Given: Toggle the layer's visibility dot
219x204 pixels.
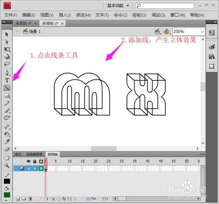Looking at the screenshot, I should (28, 169).
